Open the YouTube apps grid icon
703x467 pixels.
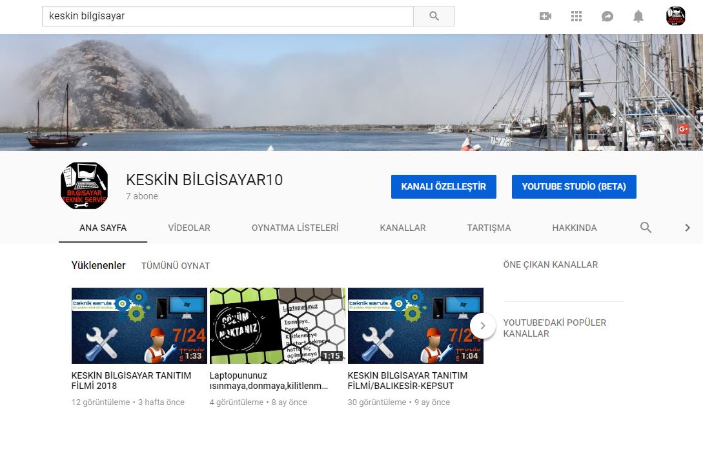click(576, 16)
